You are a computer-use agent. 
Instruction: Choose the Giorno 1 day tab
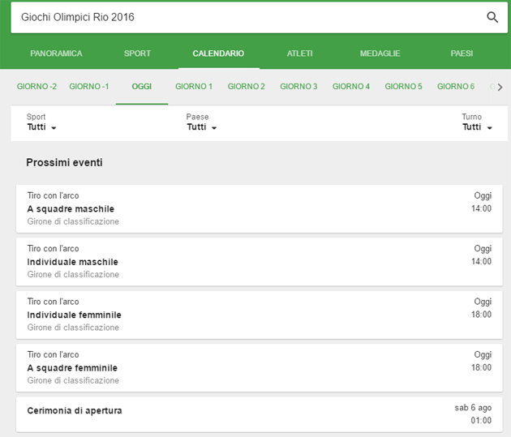pos(194,87)
